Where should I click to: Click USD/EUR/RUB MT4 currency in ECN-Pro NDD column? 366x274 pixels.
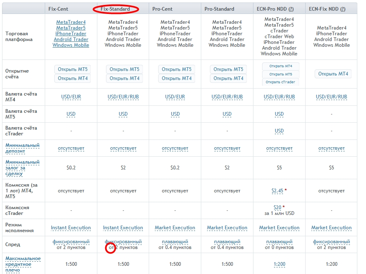click(279, 97)
